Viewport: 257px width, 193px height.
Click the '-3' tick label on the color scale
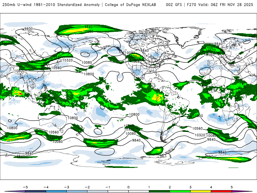click(66, 187)
